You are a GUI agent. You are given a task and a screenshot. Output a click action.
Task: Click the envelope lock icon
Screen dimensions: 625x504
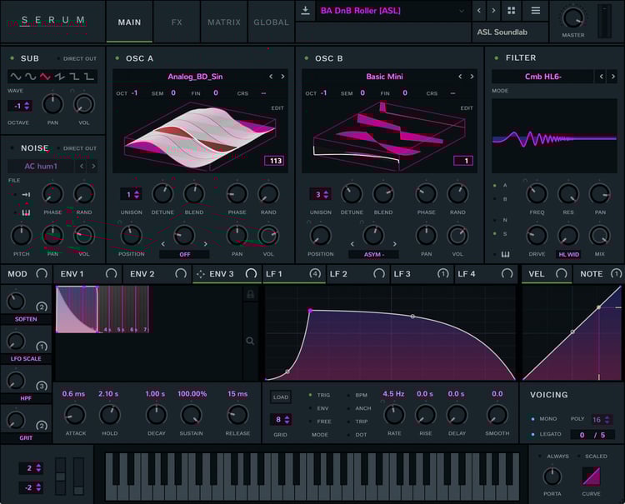click(250, 294)
